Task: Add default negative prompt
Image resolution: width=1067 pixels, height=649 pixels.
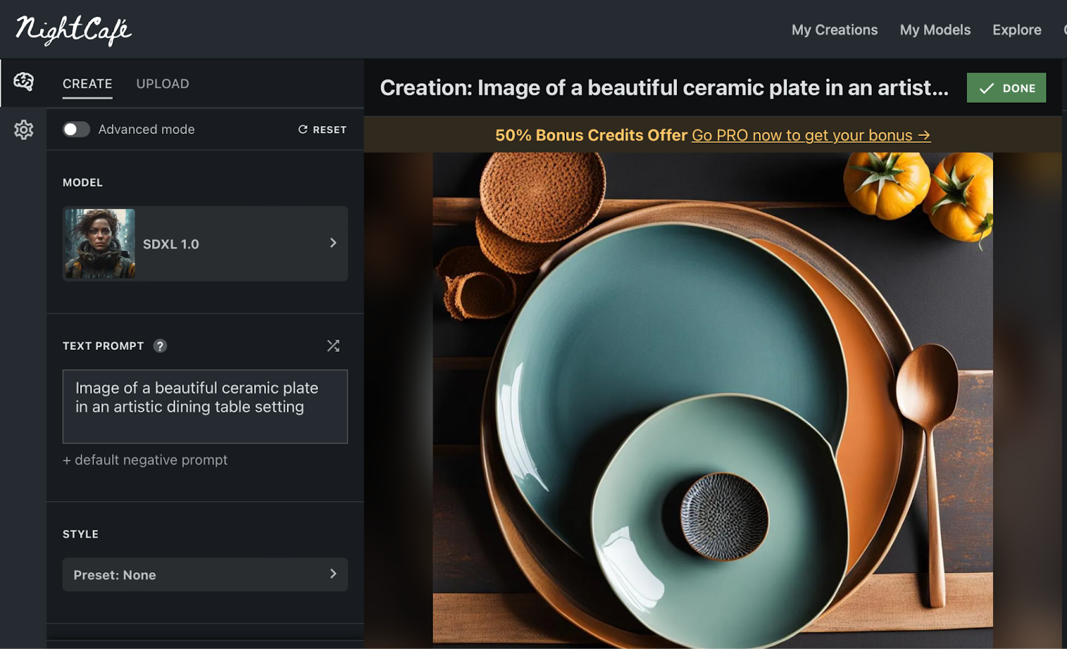Action: [x=145, y=460]
